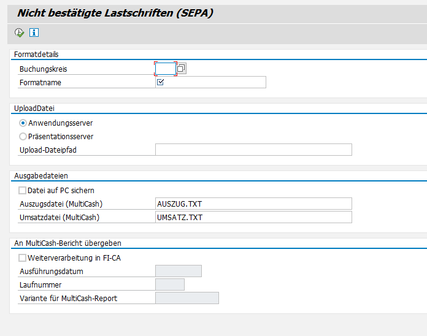The image size is (427, 336).
Task: Enable the Datei auf PC sichern checkbox
Action: coord(23,191)
